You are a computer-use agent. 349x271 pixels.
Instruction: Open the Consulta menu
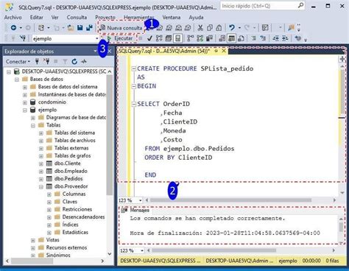tap(77, 18)
